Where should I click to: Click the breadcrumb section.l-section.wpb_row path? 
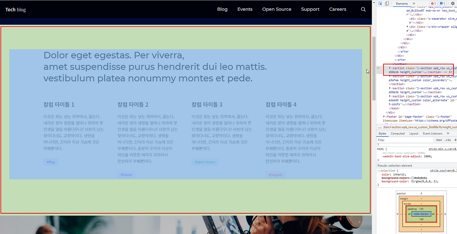[420, 127]
